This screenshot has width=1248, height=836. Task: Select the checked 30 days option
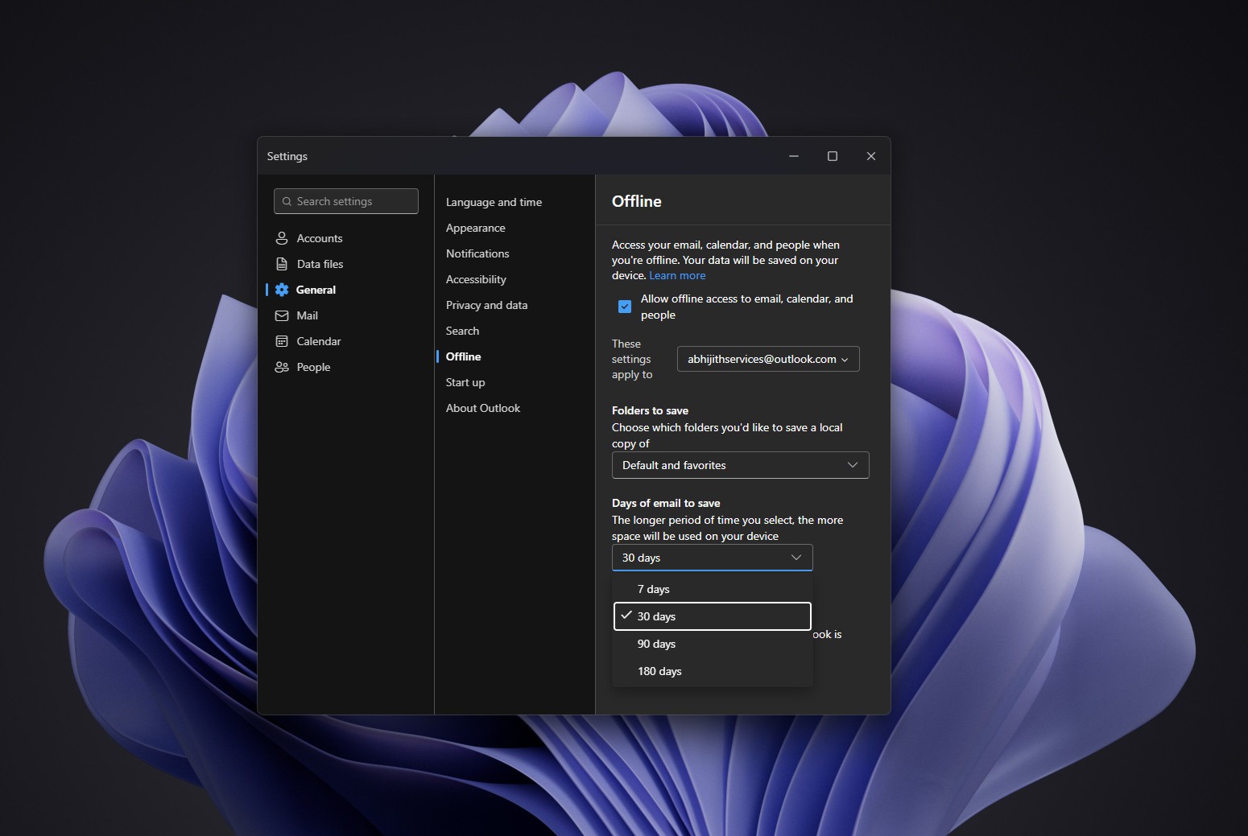click(x=712, y=616)
